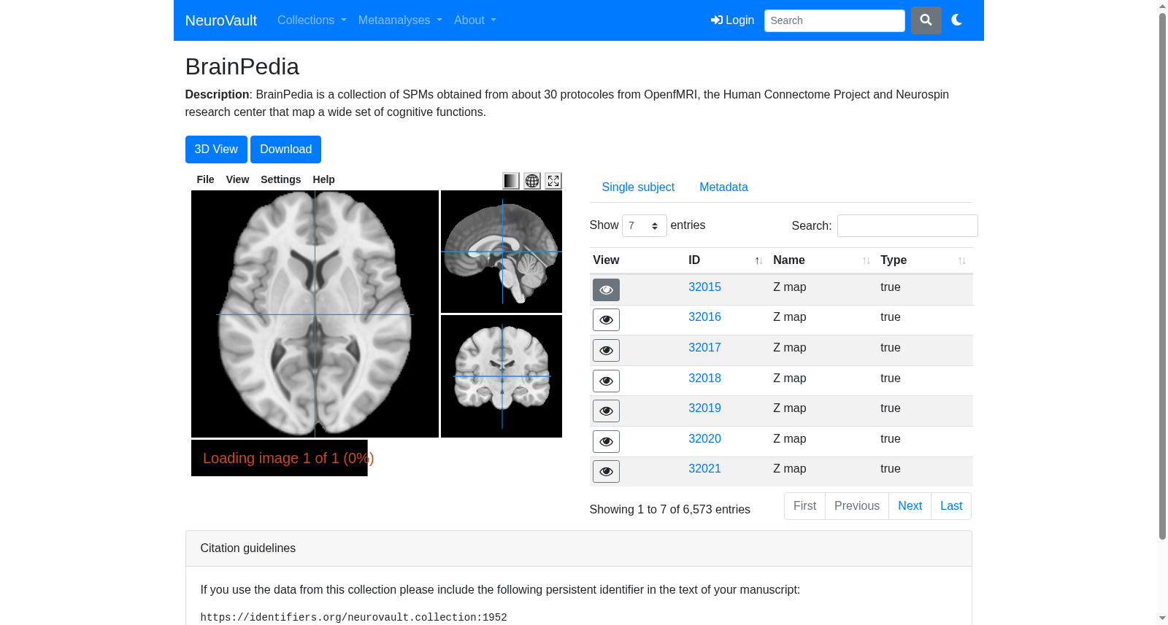Open the color table viewer icon
The image size is (1168, 625).
pyautogui.click(x=511, y=181)
